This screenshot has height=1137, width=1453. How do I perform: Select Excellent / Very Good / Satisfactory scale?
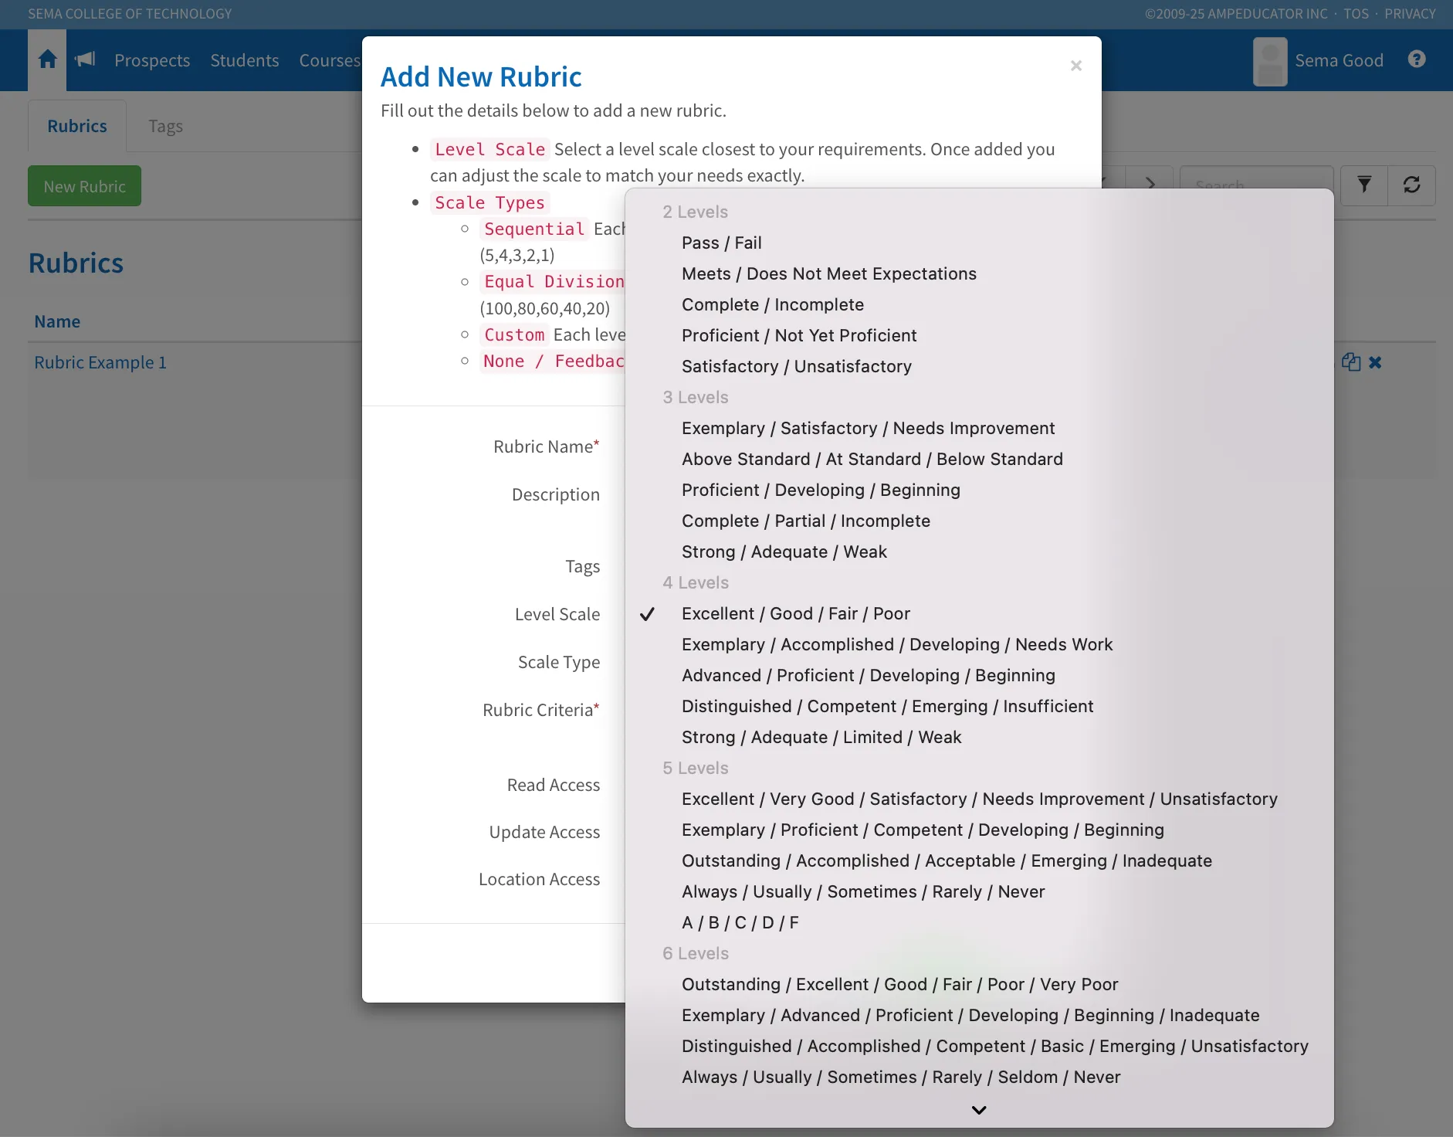click(x=979, y=799)
